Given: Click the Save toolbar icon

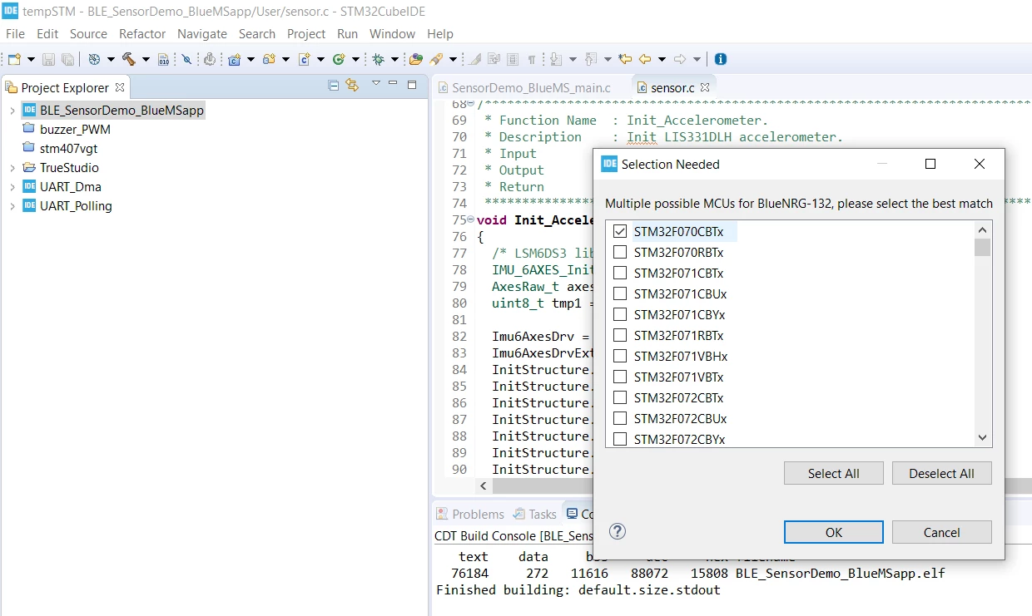Looking at the screenshot, I should [48, 59].
